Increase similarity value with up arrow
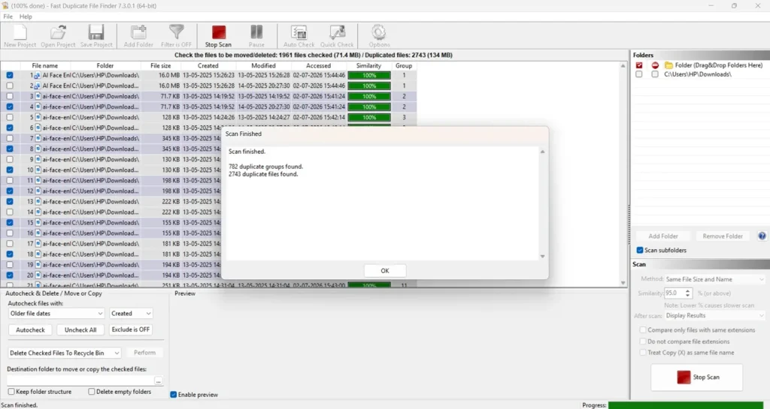 (x=687, y=291)
